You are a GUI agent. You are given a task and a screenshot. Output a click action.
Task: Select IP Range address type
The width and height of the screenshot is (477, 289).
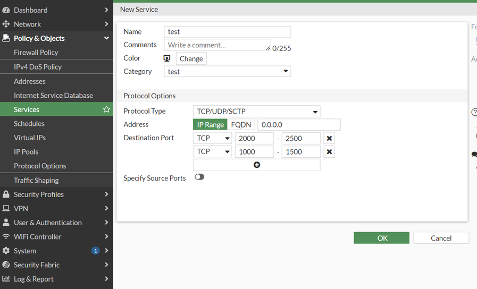210,124
